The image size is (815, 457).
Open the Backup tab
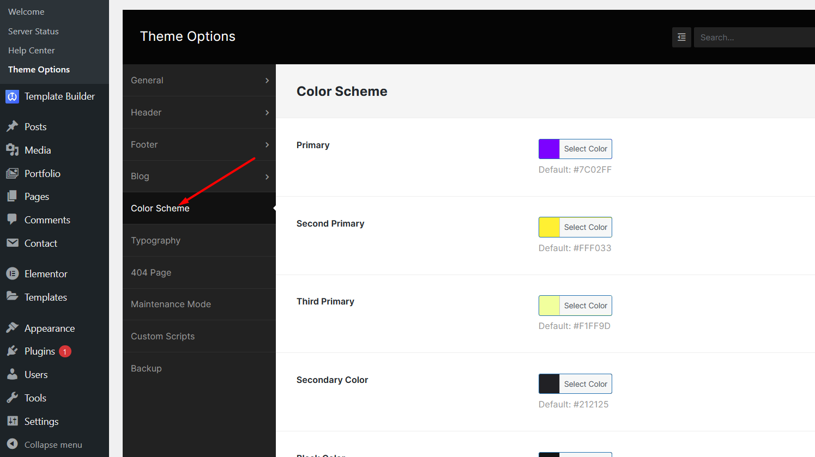(x=199, y=368)
